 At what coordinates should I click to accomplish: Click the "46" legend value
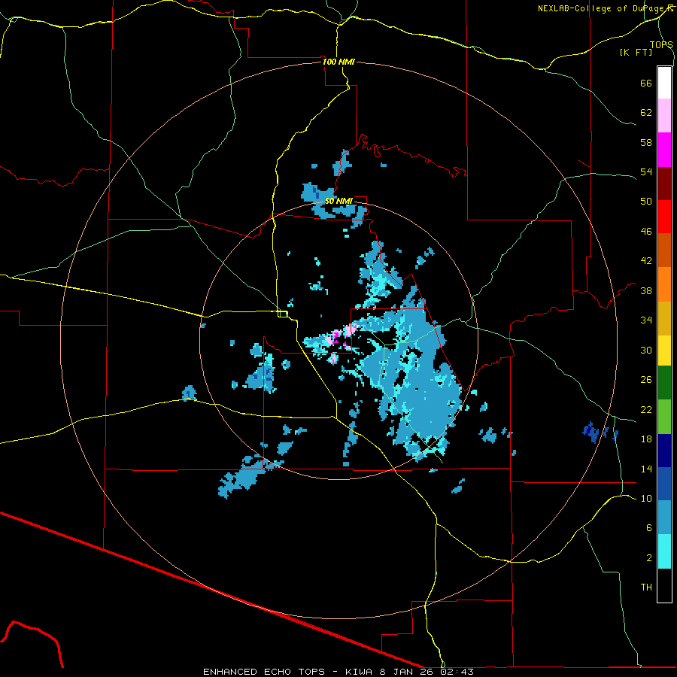coord(646,232)
